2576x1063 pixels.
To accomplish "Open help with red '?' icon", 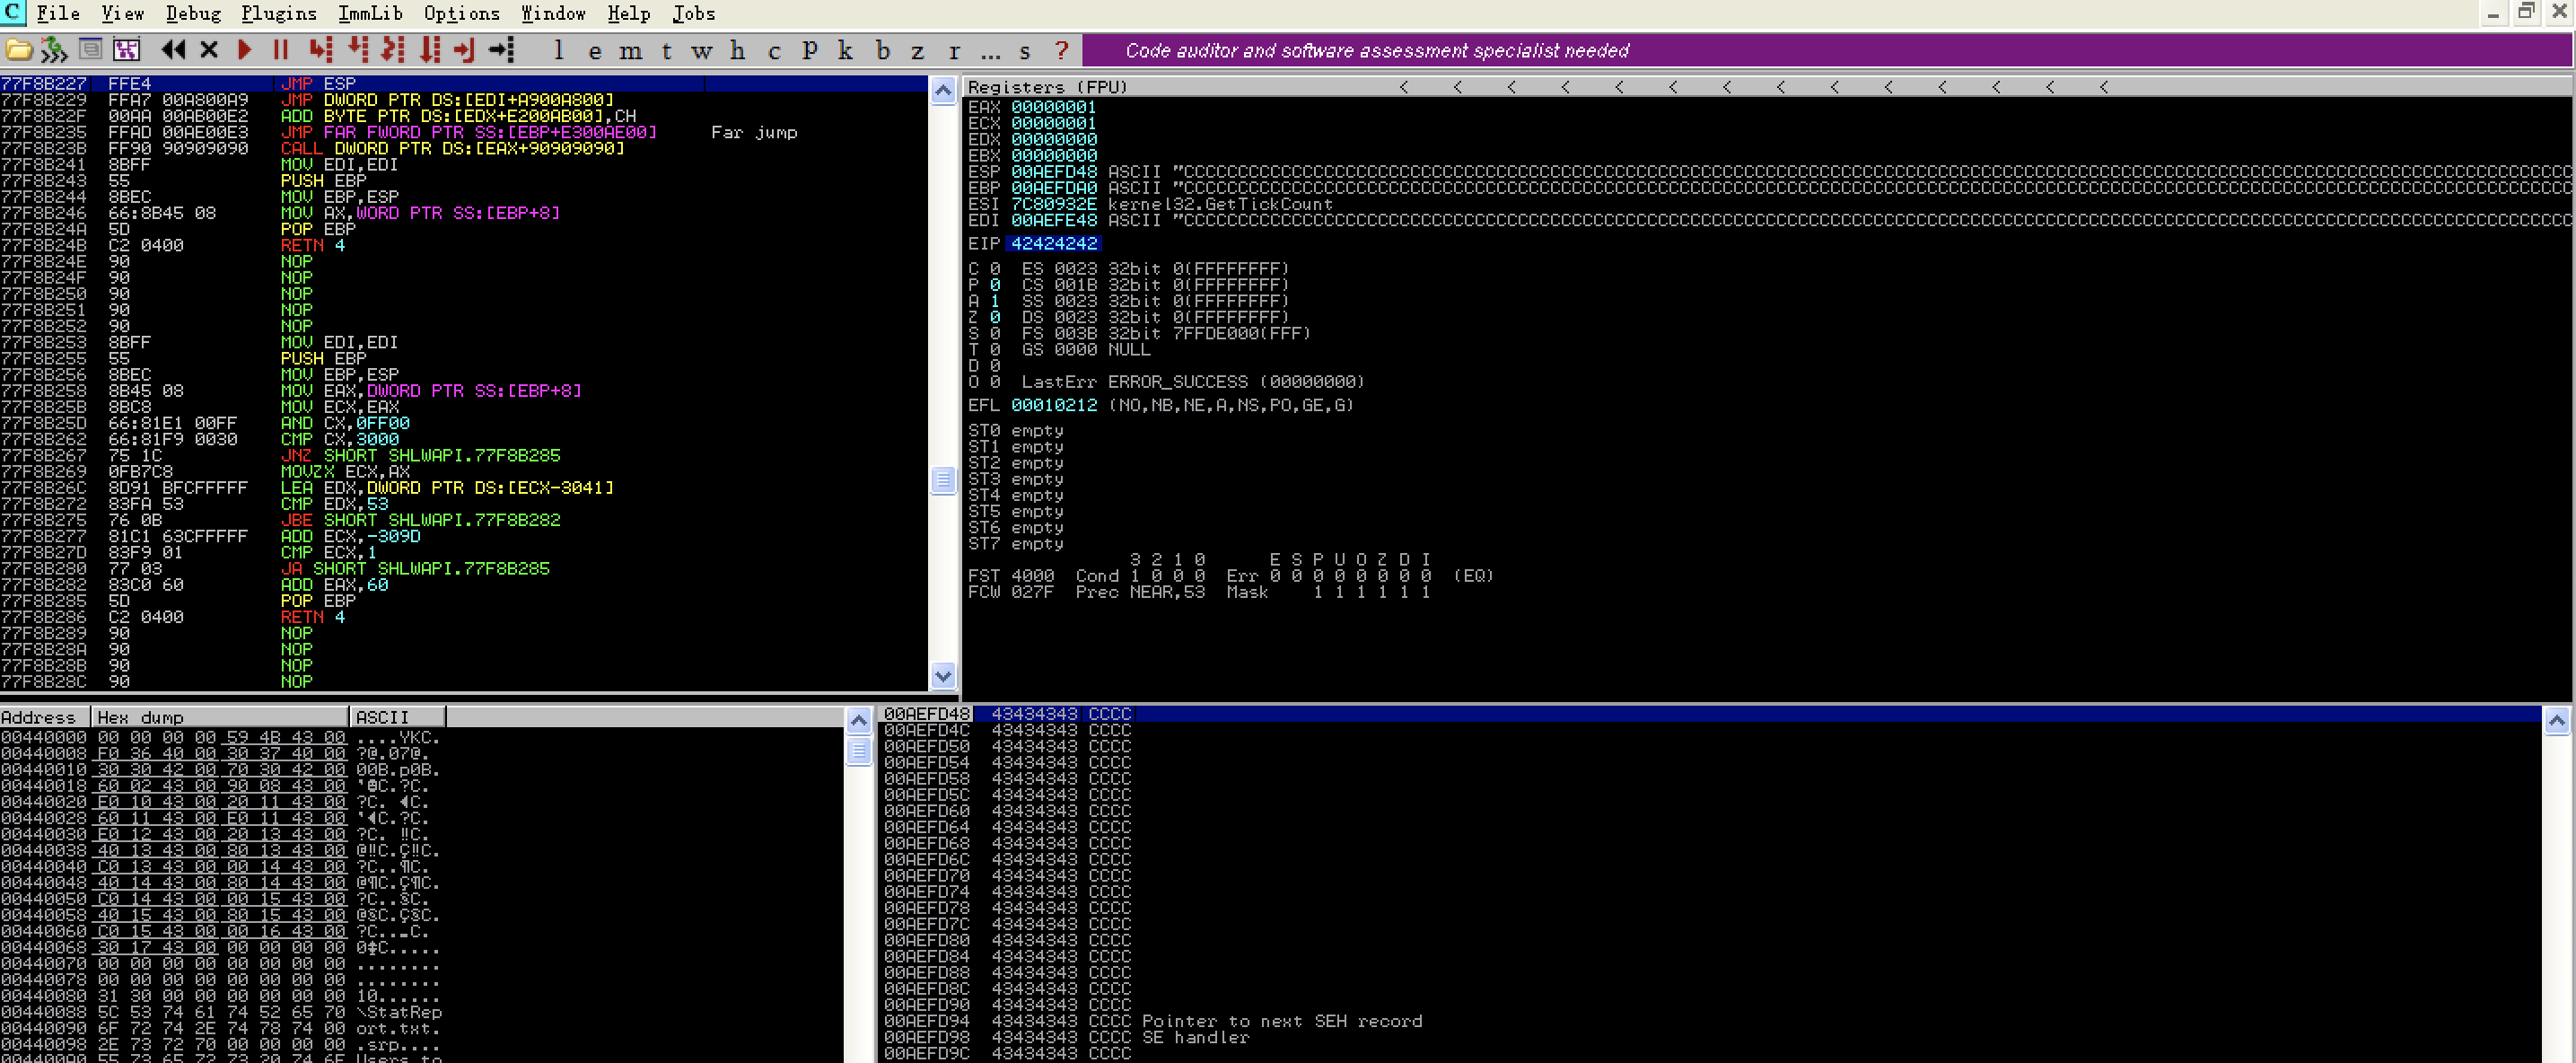I will 1061,50.
